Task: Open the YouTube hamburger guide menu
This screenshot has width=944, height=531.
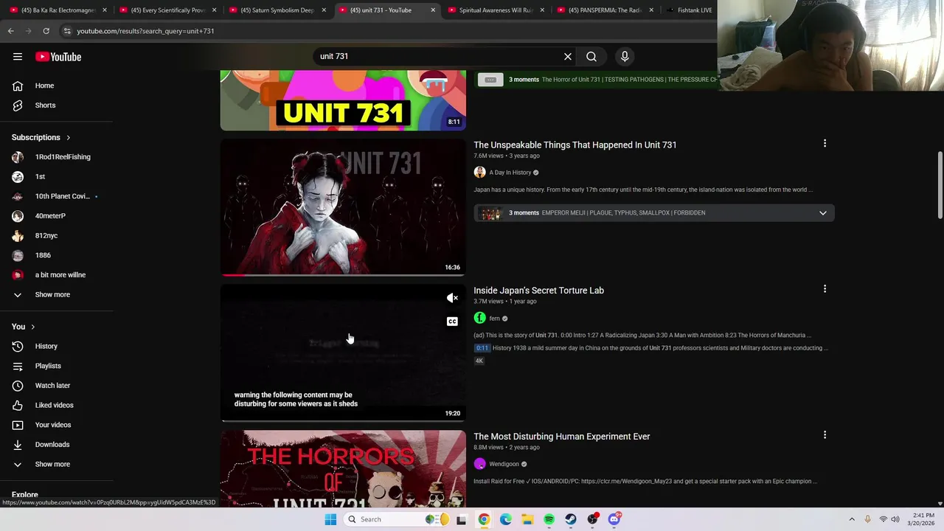Action: coord(18,57)
